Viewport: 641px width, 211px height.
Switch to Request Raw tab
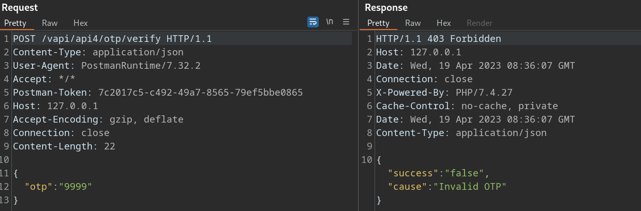50,23
